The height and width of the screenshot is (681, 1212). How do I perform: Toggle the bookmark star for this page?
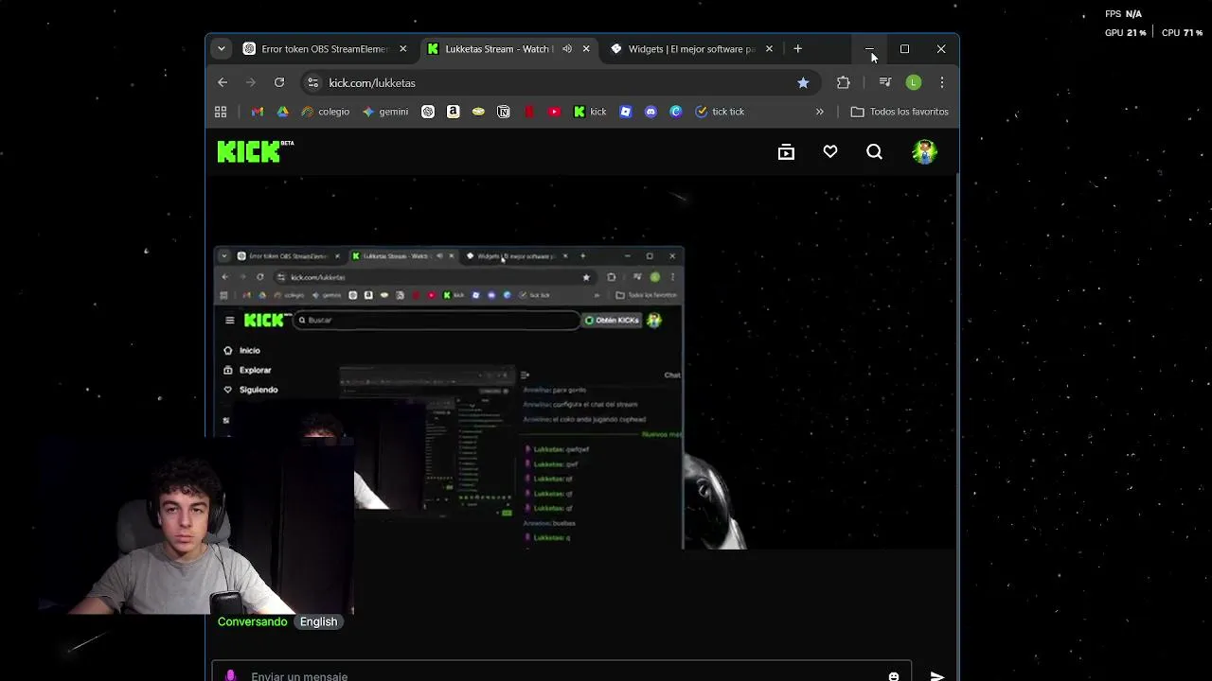click(803, 83)
